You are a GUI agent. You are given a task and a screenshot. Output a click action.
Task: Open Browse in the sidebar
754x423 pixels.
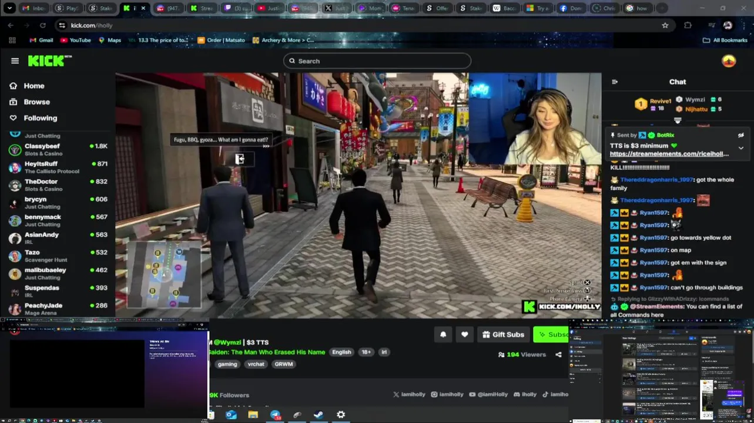[29, 102]
